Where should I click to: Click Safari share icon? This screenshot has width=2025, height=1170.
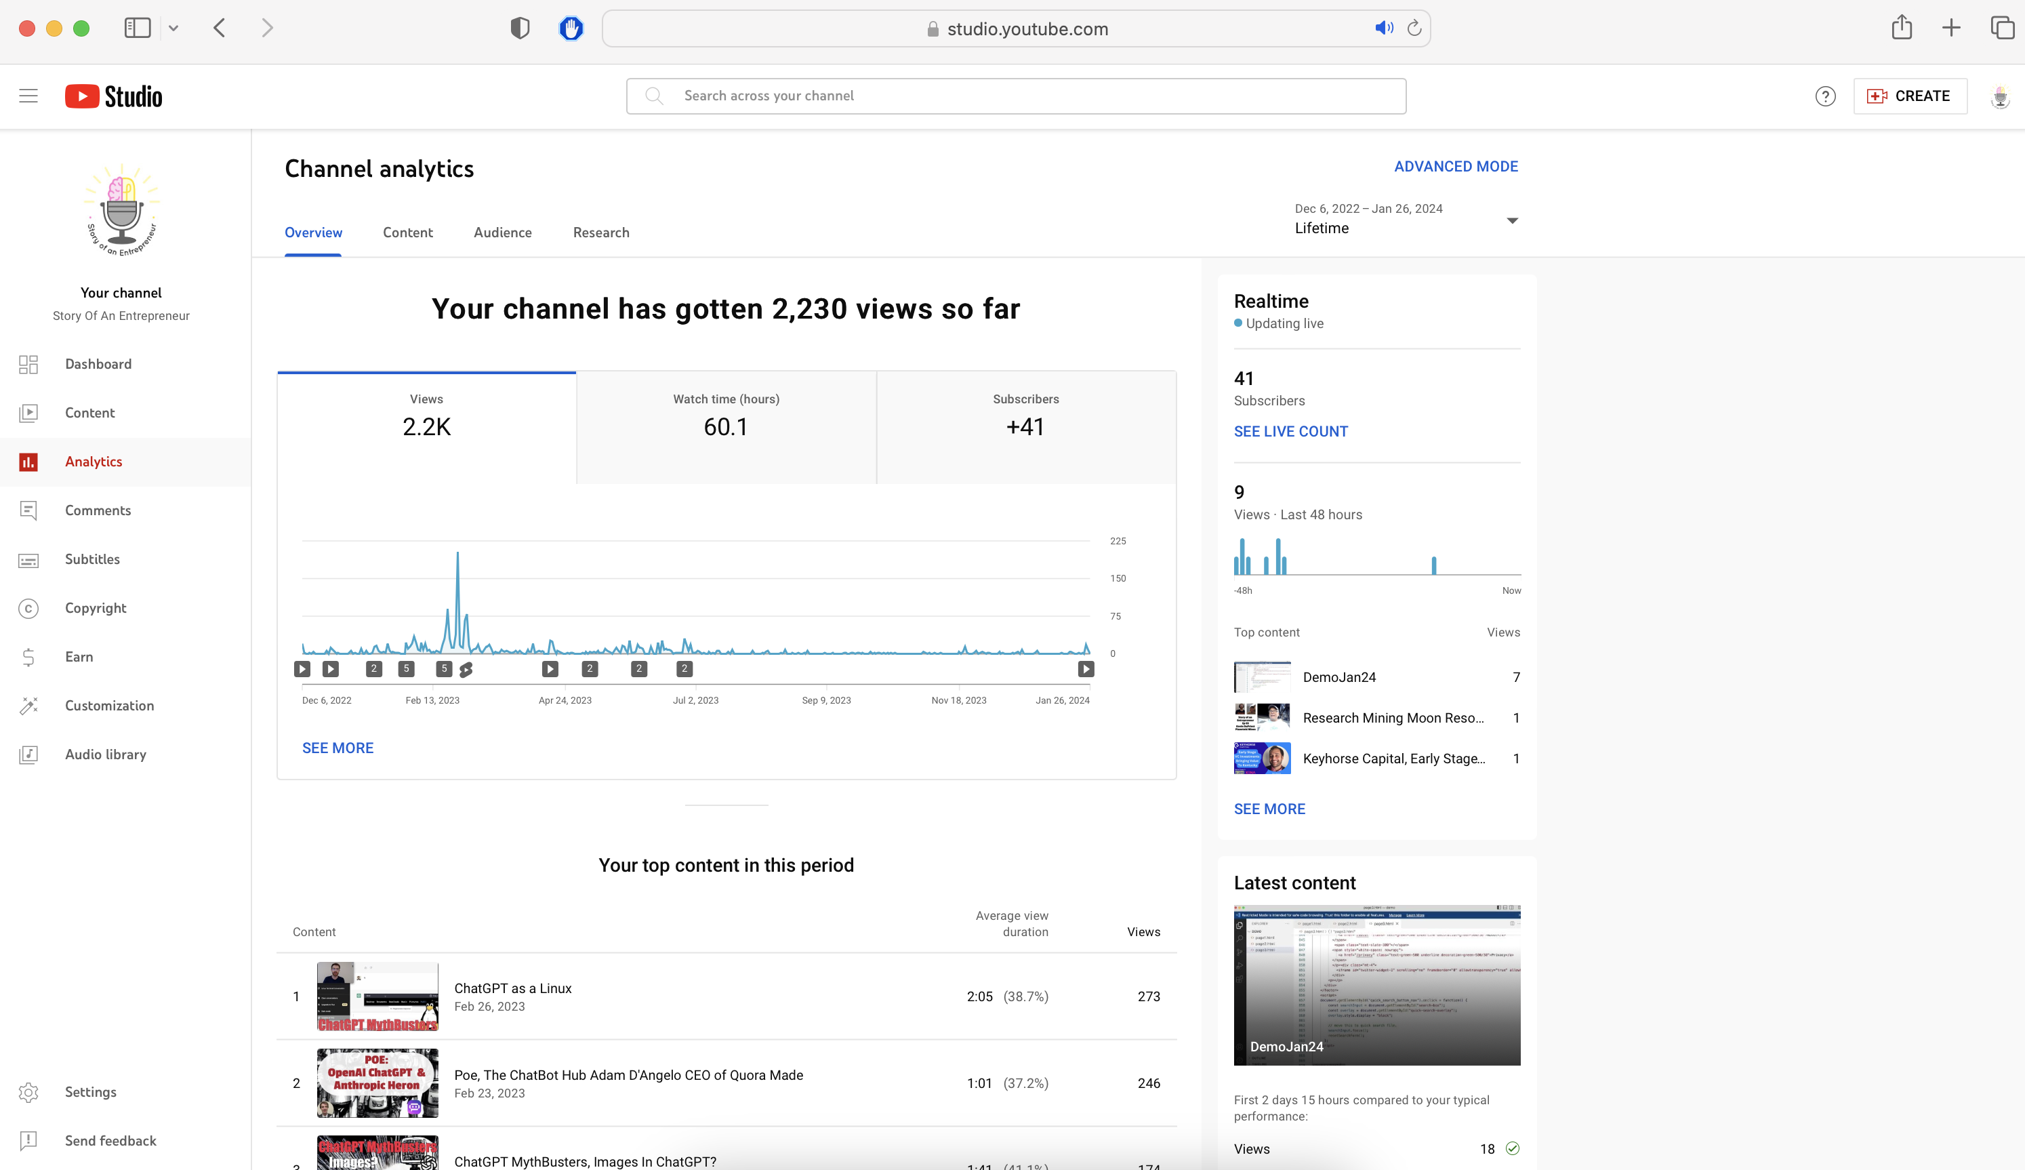(x=1901, y=27)
